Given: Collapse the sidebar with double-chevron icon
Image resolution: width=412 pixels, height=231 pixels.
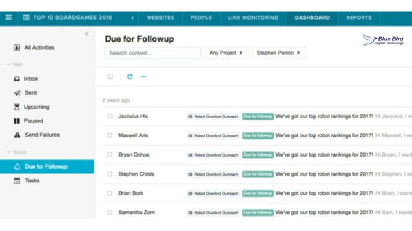Looking at the screenshot, I should coord(87,34).
